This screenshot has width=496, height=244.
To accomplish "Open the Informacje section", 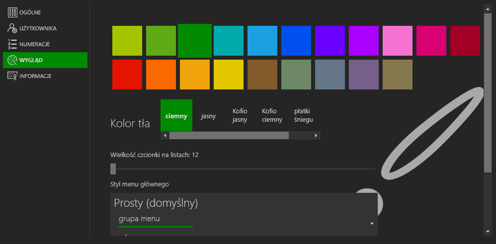I will pyautogui.click(x=45, y=76).
